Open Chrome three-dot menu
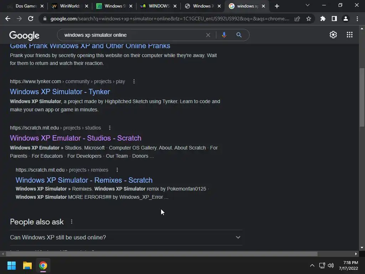365x274 pixels. click(x=357, y=19)
